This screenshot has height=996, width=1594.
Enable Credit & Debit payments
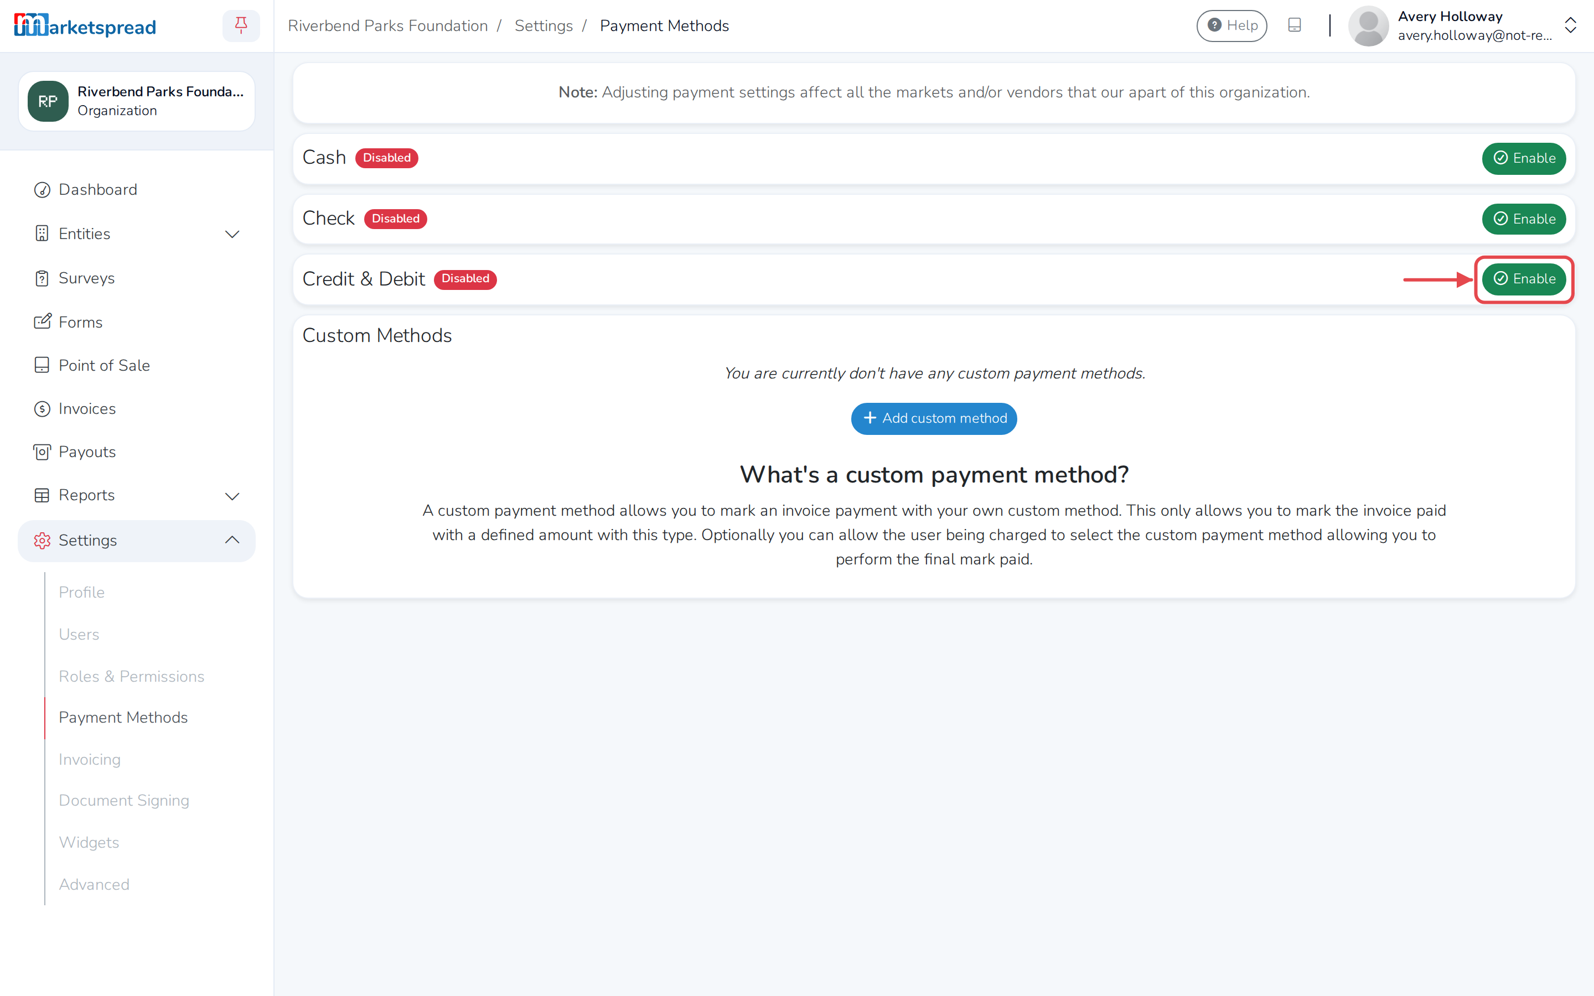(x=1524, y=279)
